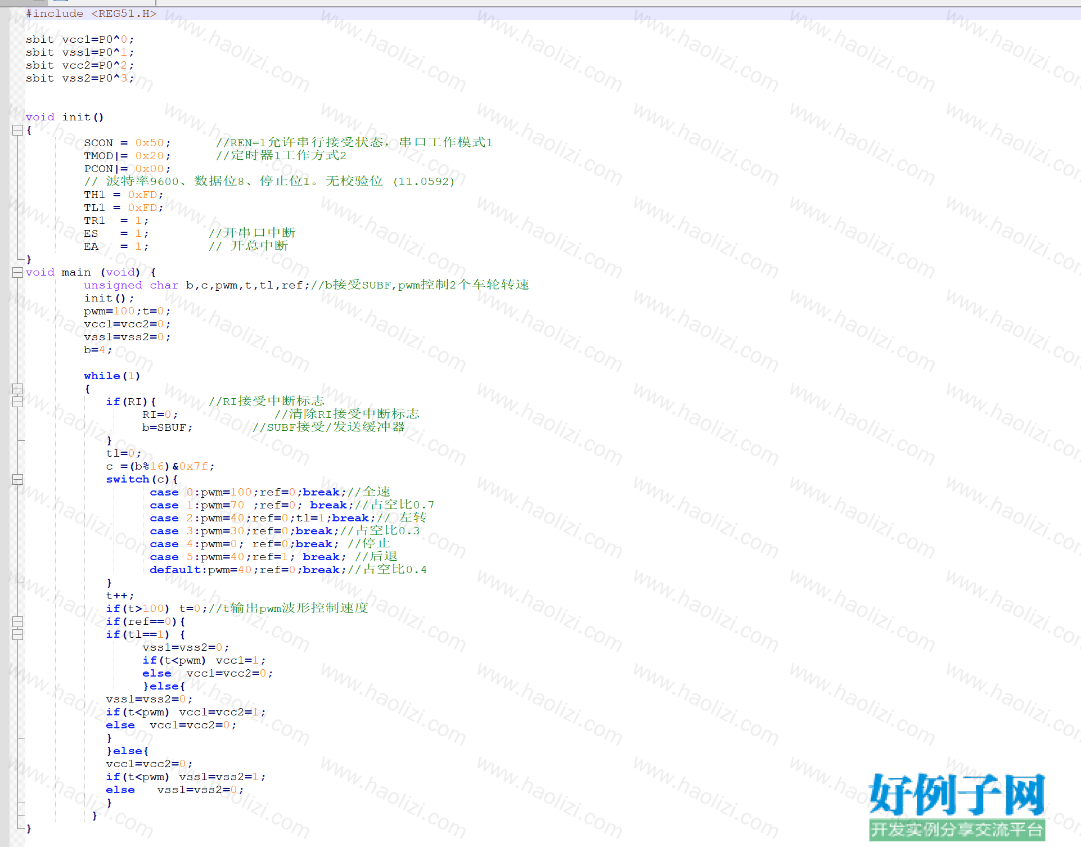Click the ES = 1 statement
Screen dimensions: 1081x847
[x=116, y=233]
